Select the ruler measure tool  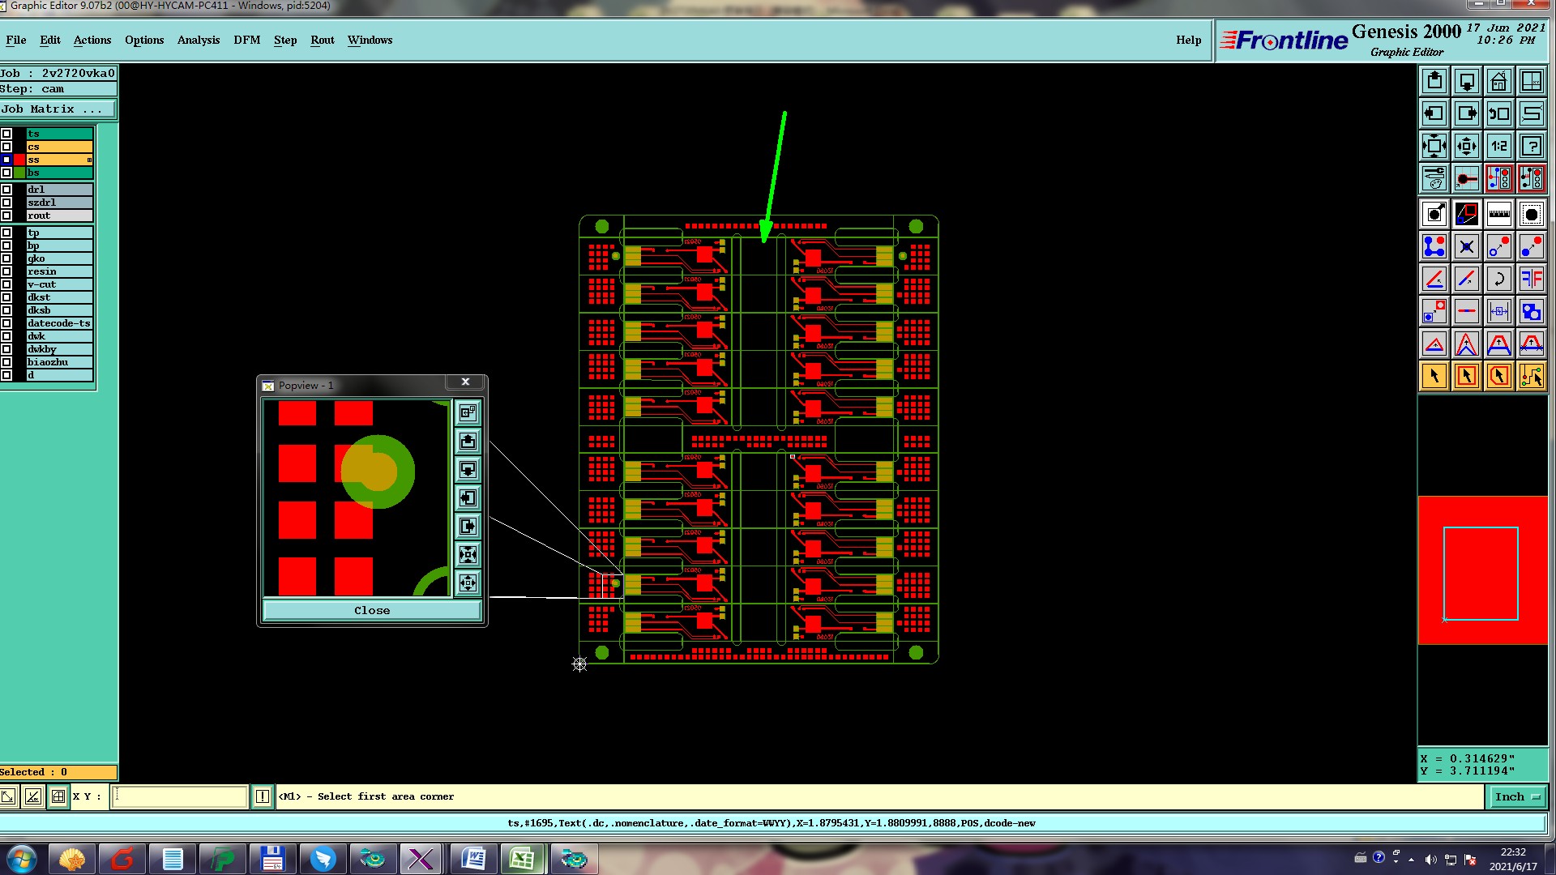coord(1498,214)
